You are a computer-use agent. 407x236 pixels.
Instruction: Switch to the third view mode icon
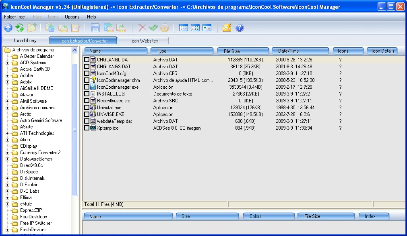point(207,28)
